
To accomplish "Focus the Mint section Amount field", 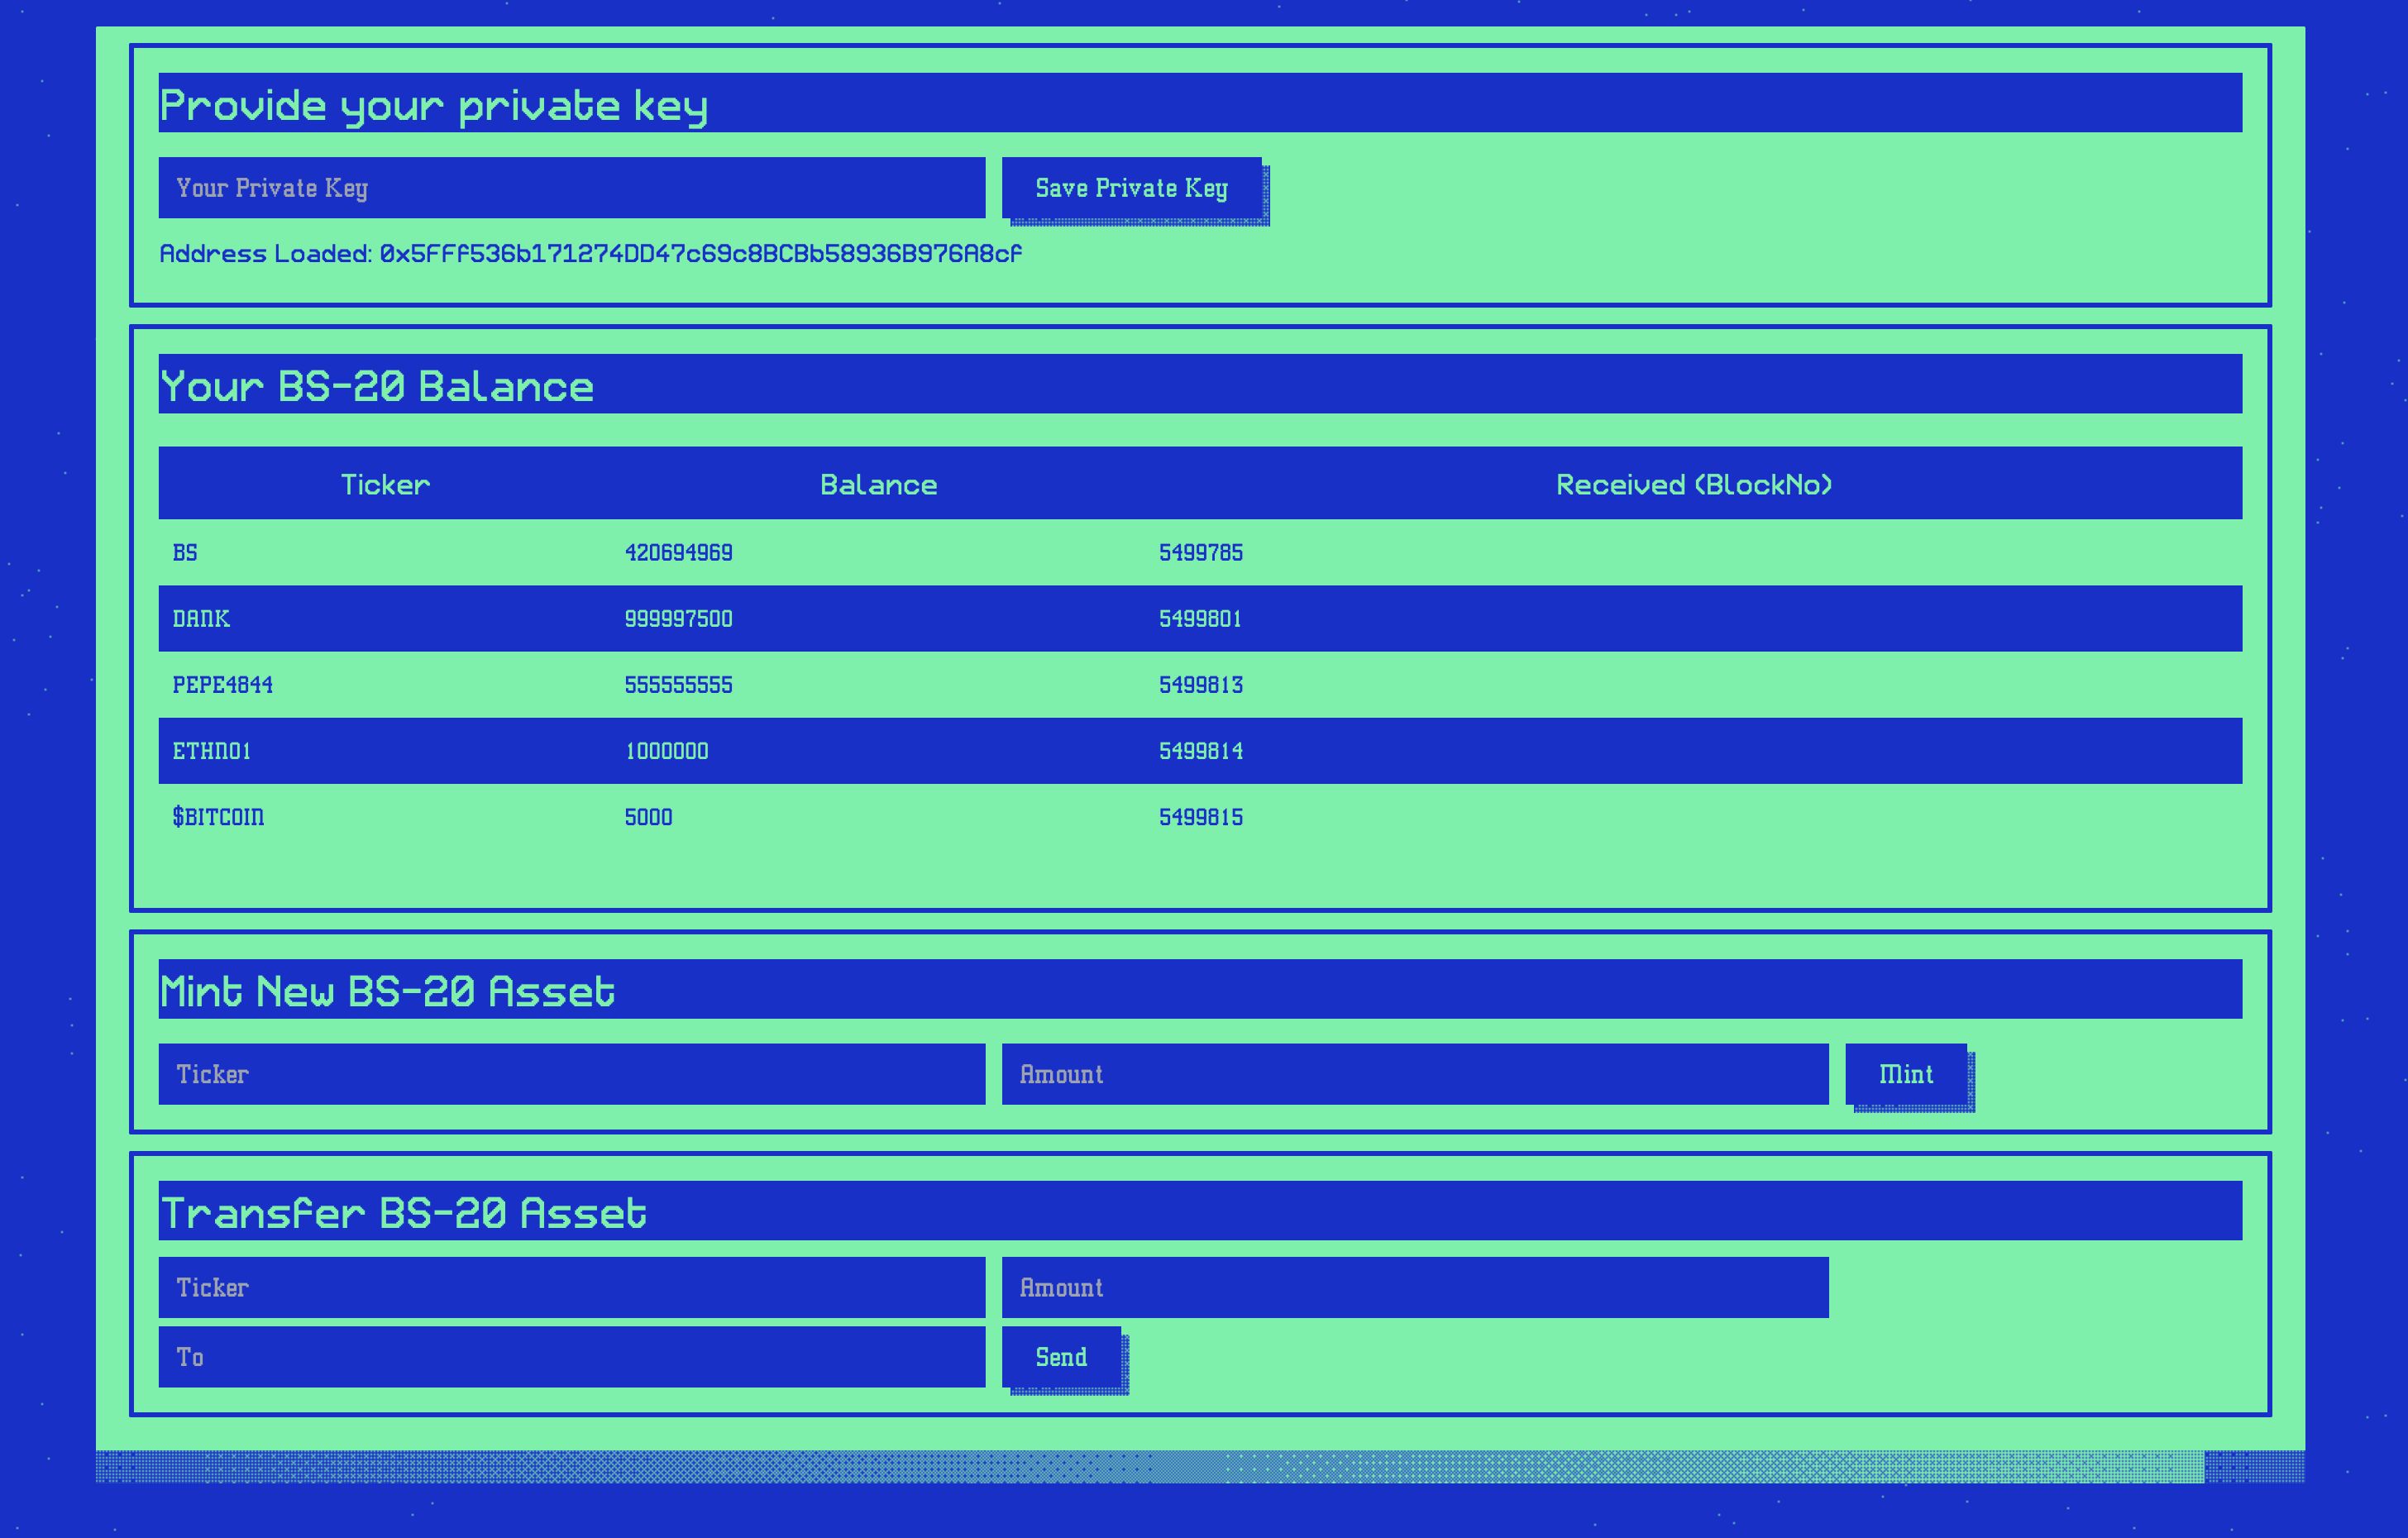I will coord(1415,1074).
